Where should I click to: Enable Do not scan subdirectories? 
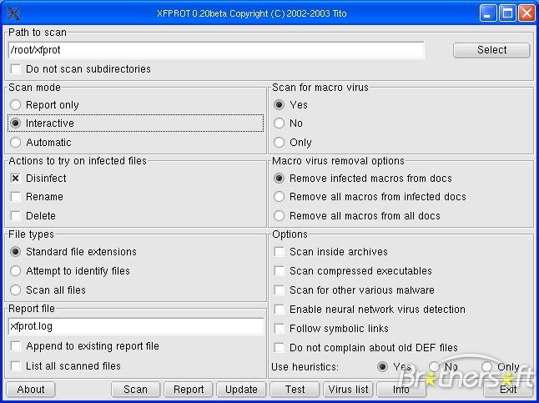16,68
